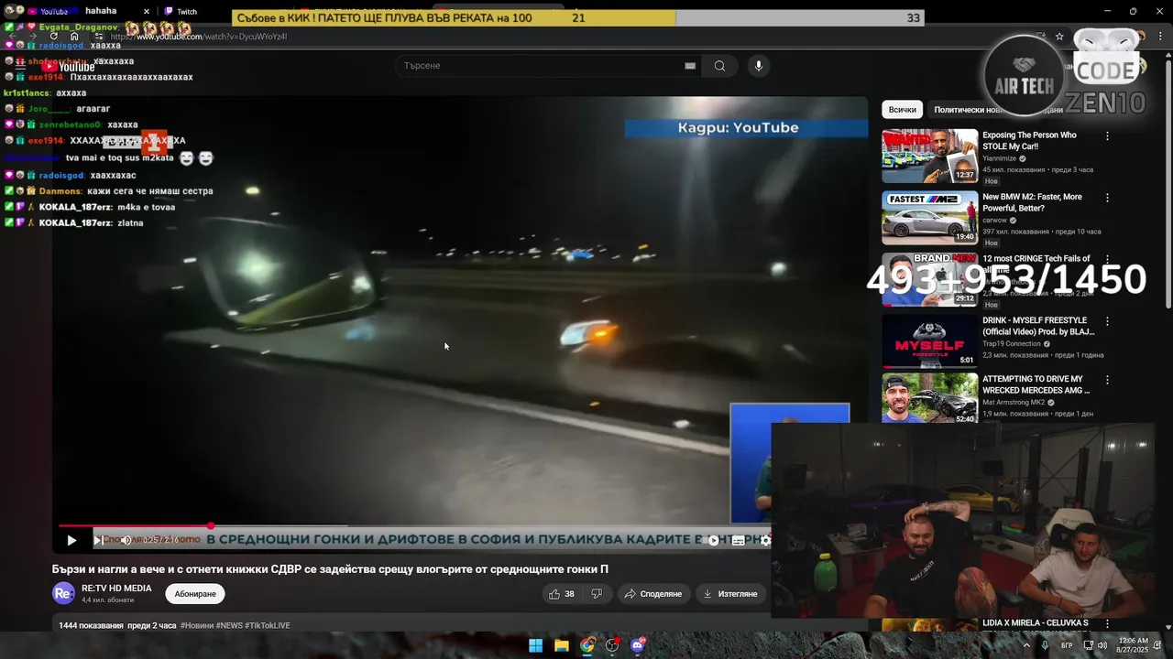Image resolution: width=1173 pixels, height=659 pixels.
Task: Open site settings icon in address bar
Action: [x=99, y=37]
